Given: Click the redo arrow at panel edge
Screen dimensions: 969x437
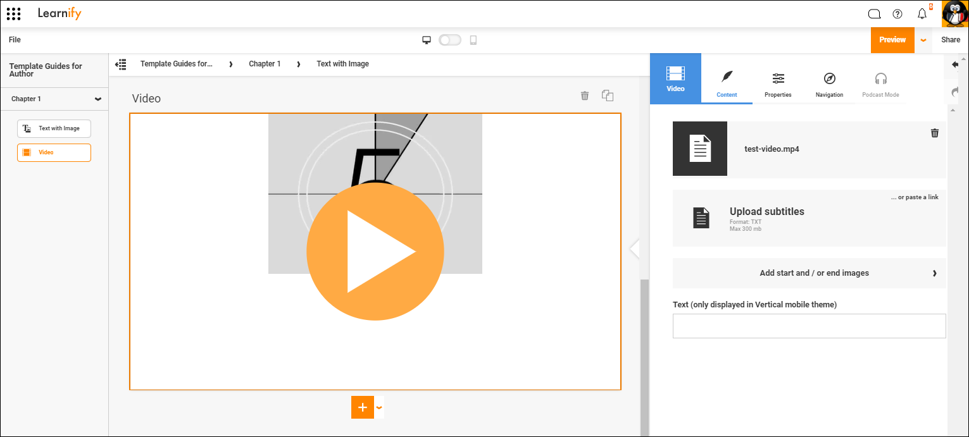Looking at the screenshot, I should (956, 92).
